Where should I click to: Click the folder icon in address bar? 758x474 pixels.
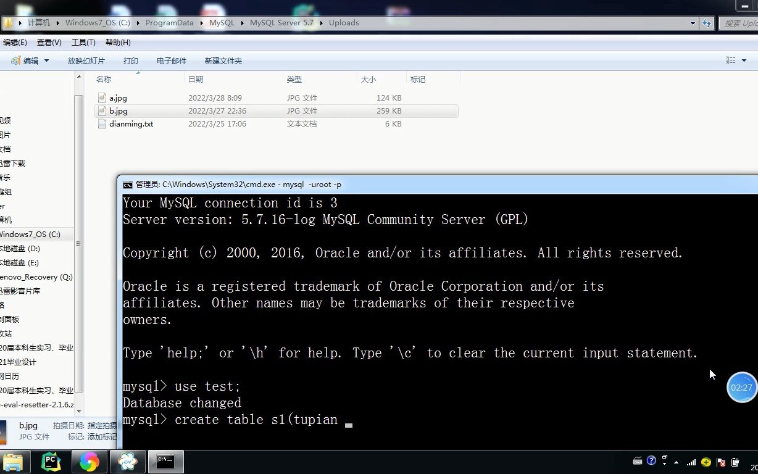coord(8,23)
